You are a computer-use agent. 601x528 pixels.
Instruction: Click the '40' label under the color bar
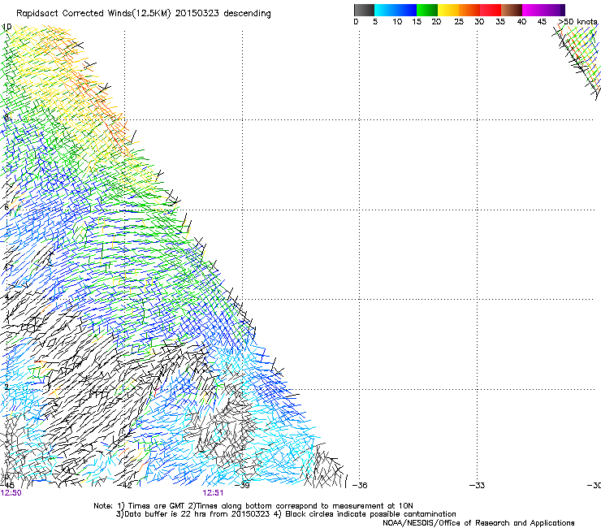[521, 21]
